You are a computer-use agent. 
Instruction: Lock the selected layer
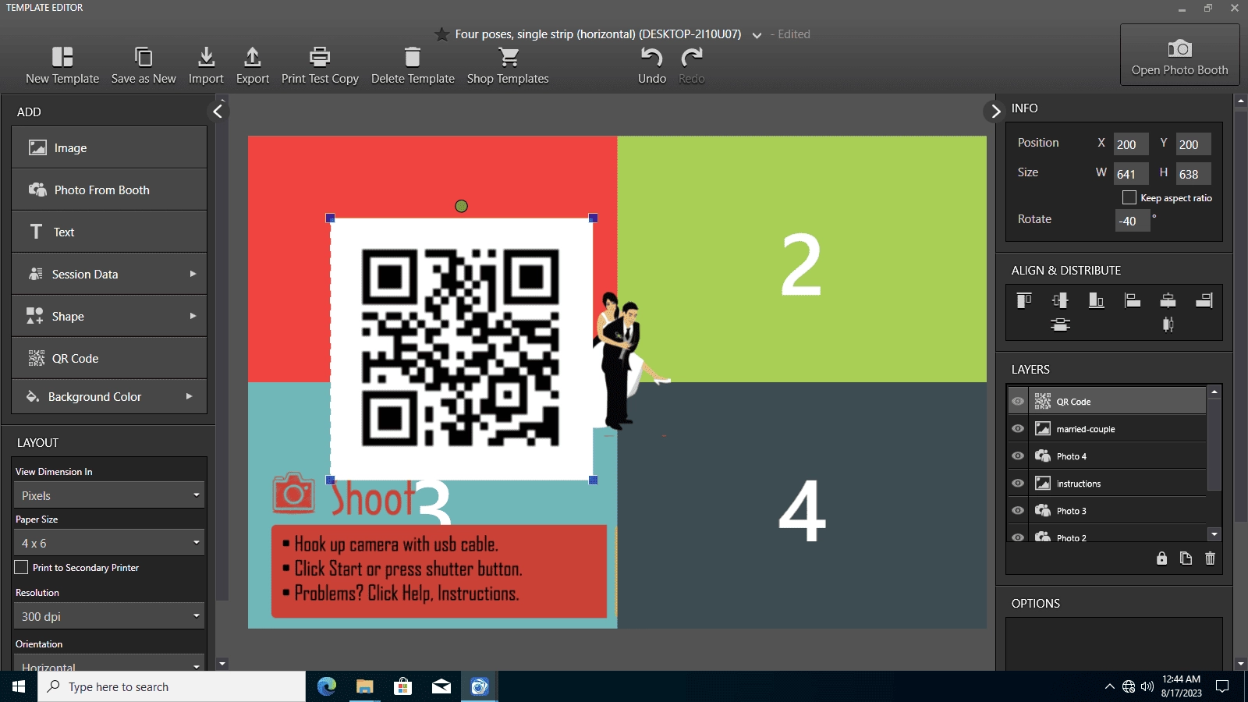(x=1161, y=558)
